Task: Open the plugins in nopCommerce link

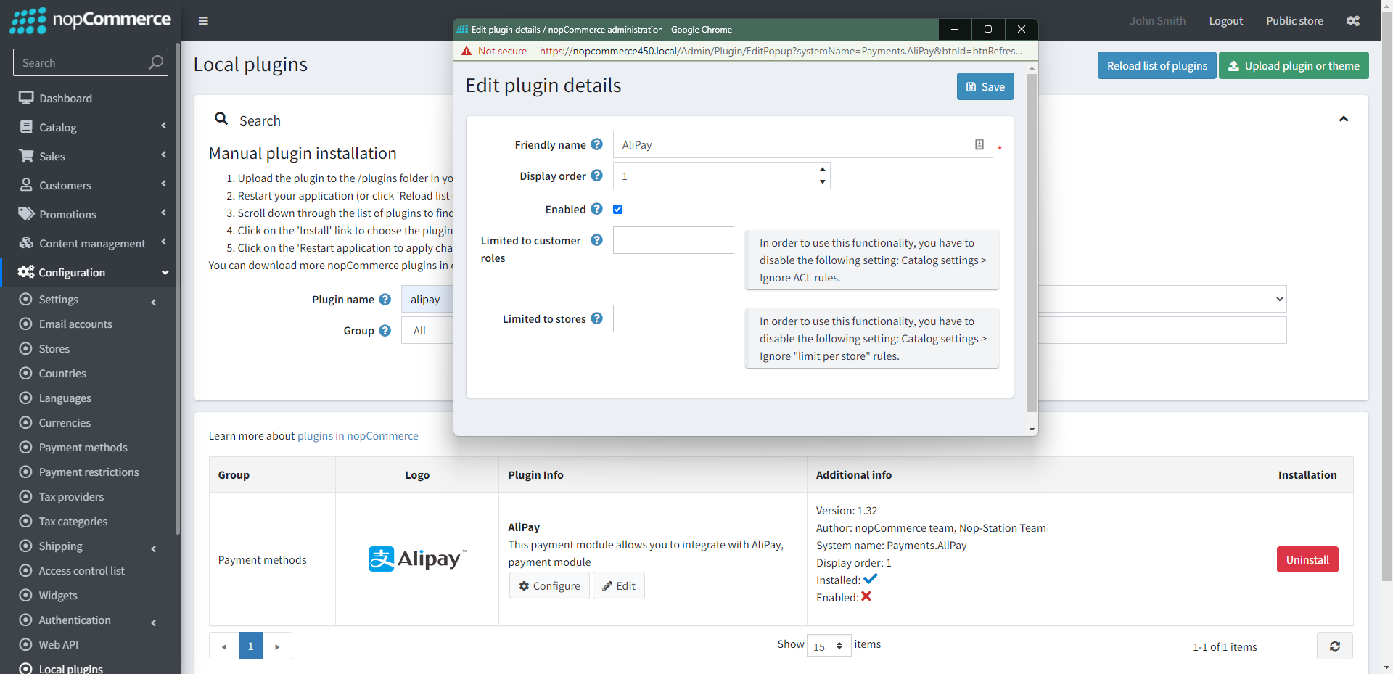Action: (x=358, y=435)
